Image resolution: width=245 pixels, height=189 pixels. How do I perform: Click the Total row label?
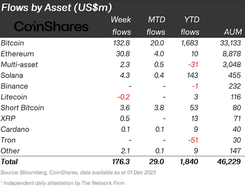[9, 162]
